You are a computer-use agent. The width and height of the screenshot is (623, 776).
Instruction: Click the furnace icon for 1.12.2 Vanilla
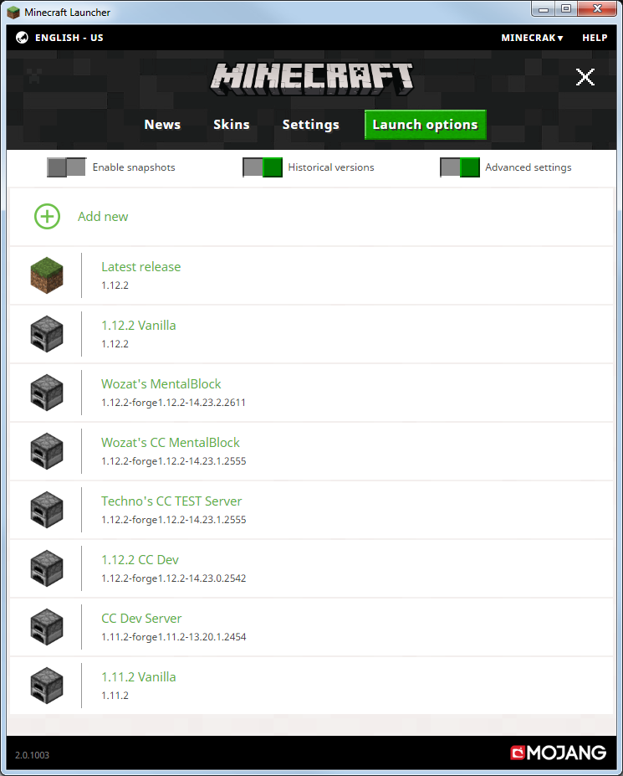47,334
